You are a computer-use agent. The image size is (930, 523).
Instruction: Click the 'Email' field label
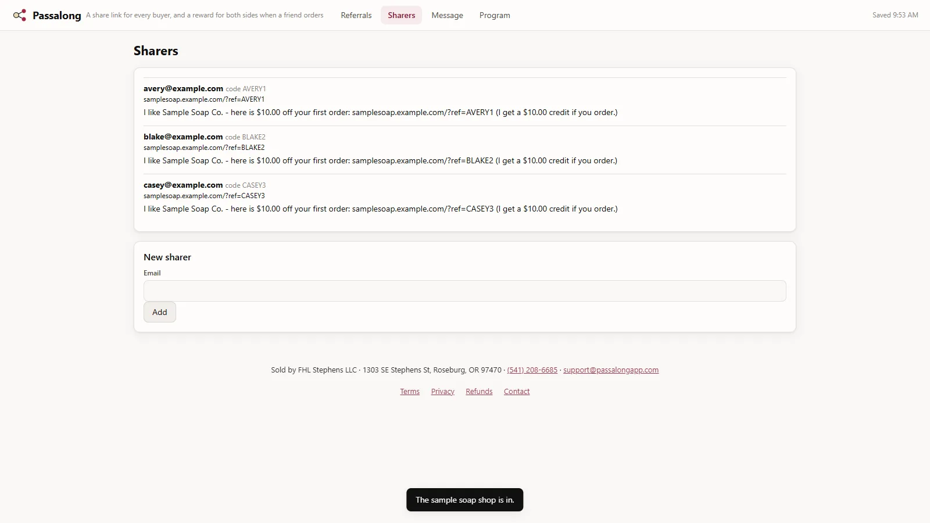[152, 273]
